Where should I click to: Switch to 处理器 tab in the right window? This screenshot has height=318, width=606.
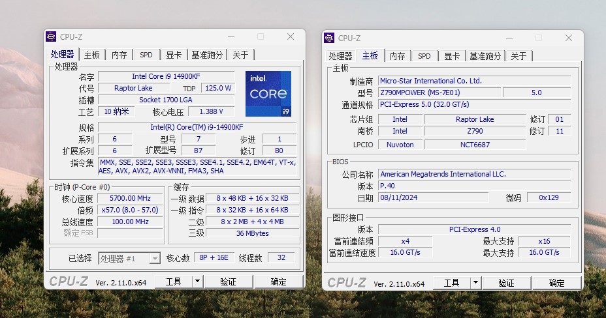[x=340, y=56]
